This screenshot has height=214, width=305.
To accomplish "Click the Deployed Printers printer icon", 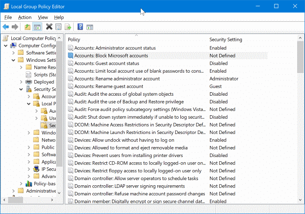I will 29,82.
